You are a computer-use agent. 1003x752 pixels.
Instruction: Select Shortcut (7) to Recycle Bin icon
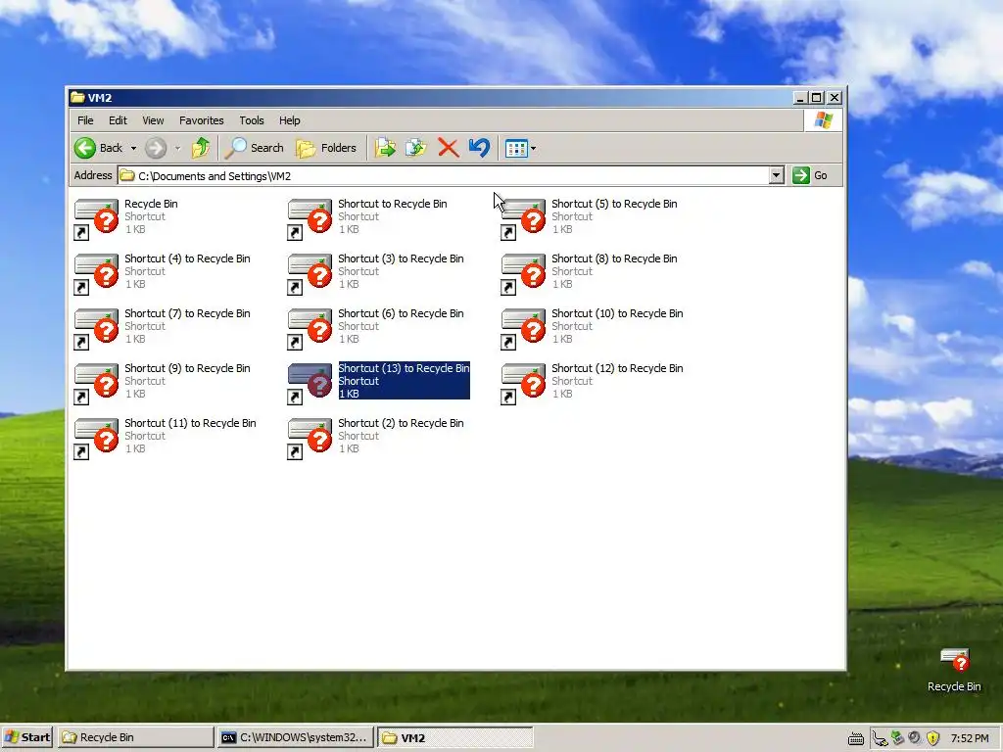[x=97, y=329]
